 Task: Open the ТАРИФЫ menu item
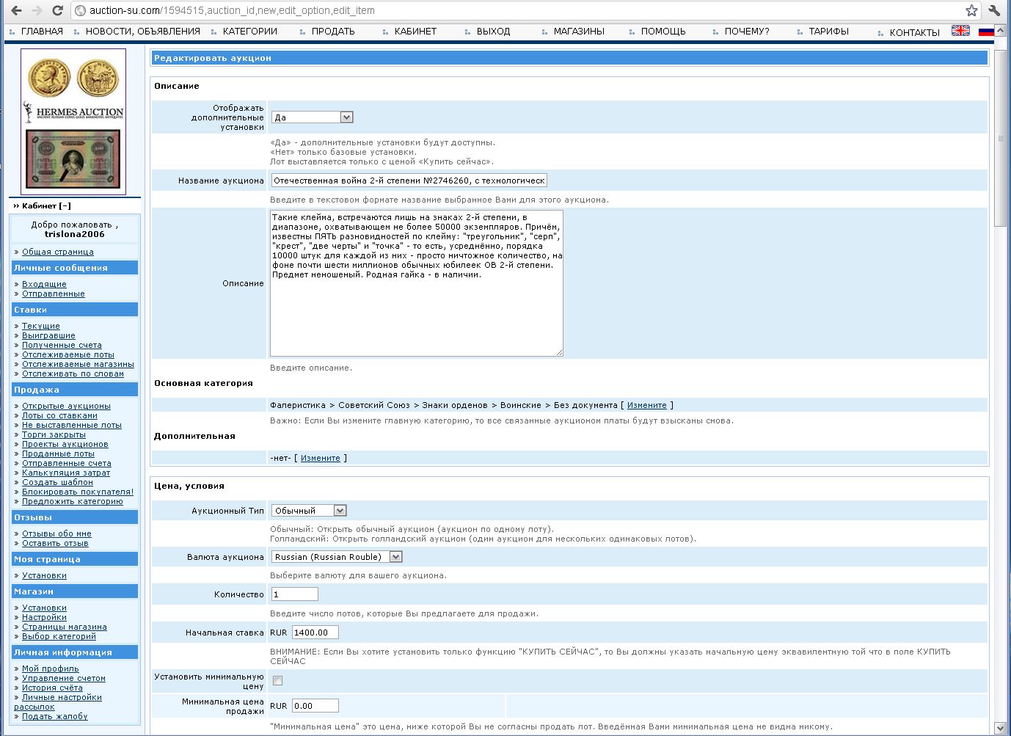828,32
